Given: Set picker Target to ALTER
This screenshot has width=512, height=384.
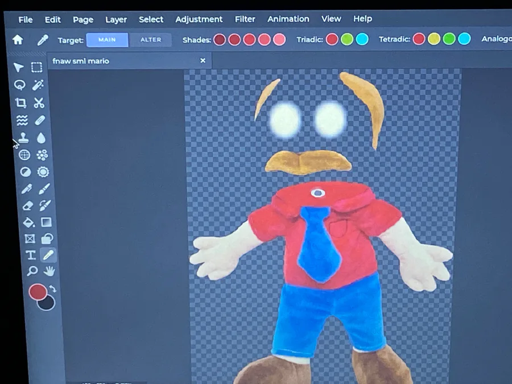Looking at the screenshot, I should tap(151, 40).
